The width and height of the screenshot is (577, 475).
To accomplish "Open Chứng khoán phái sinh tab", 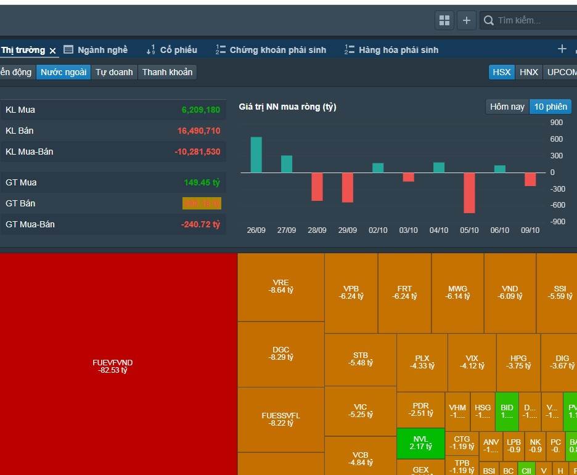I will pyautogui.click(x=278, y=50).
